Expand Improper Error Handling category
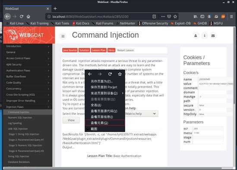 [28, 101]
